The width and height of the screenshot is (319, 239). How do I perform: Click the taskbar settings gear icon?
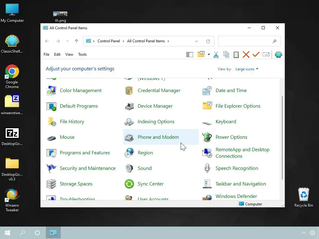[312, 233]
